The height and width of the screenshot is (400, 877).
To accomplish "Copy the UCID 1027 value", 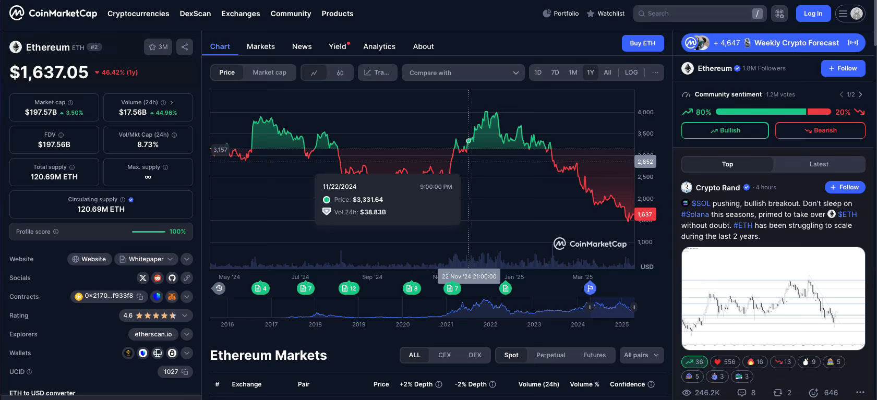I will [x=184, y=372].
